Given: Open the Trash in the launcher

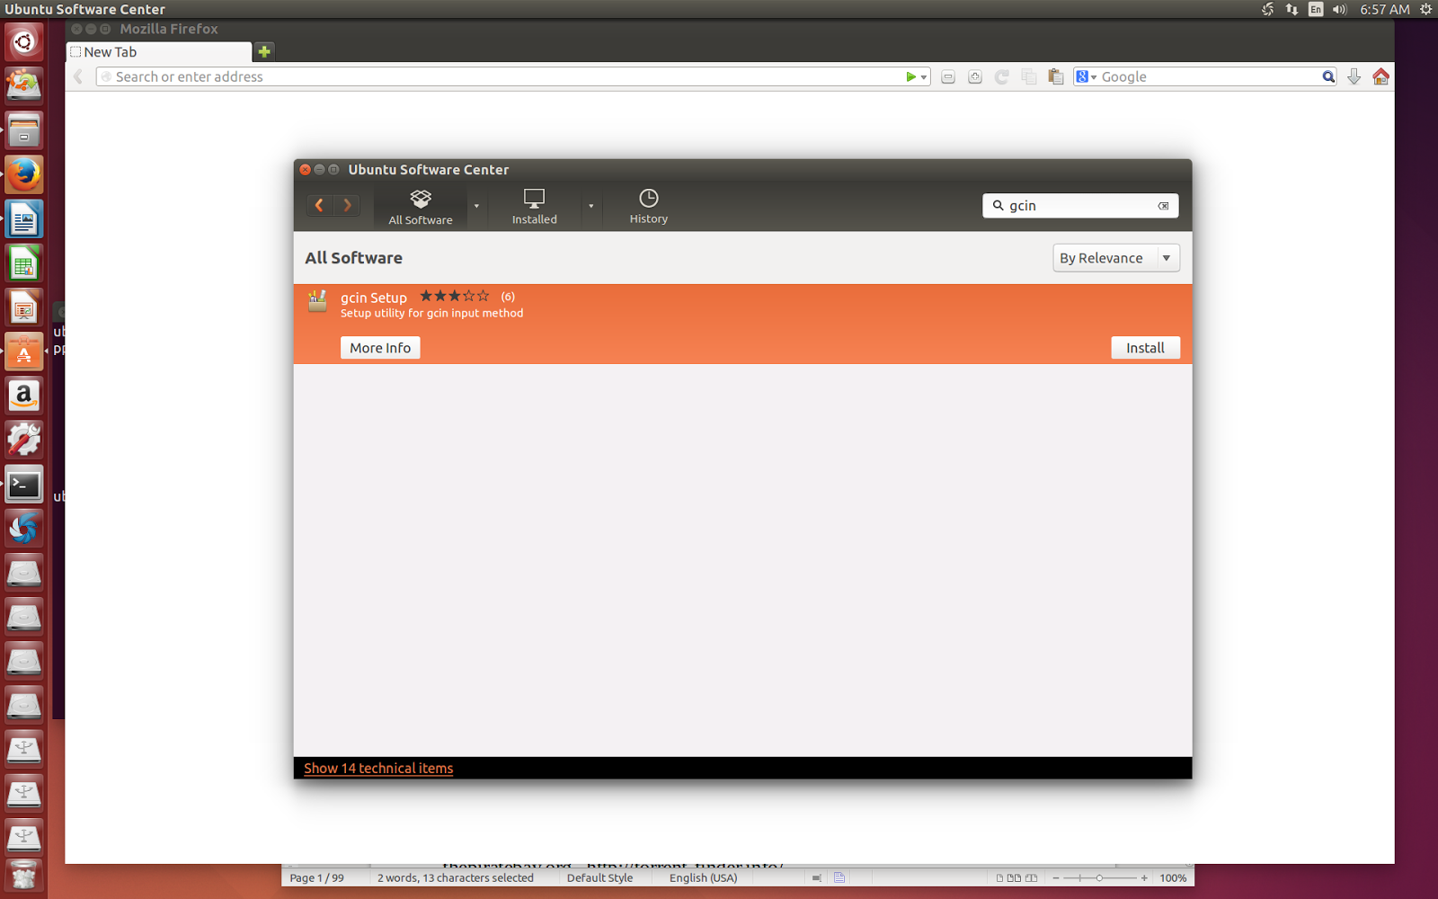Looking at the screenshot, I should point(24,876).
